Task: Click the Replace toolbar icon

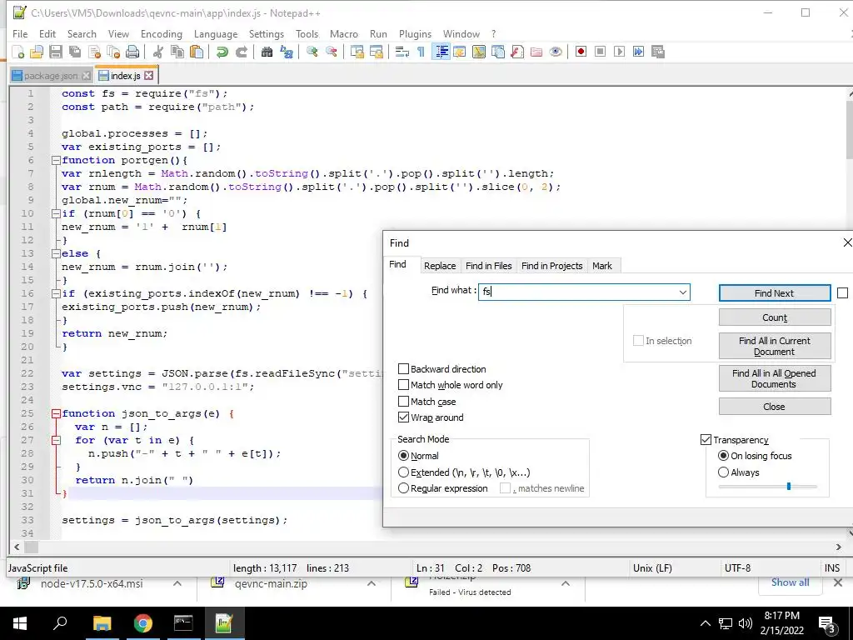Action: [x=287, y=52]
